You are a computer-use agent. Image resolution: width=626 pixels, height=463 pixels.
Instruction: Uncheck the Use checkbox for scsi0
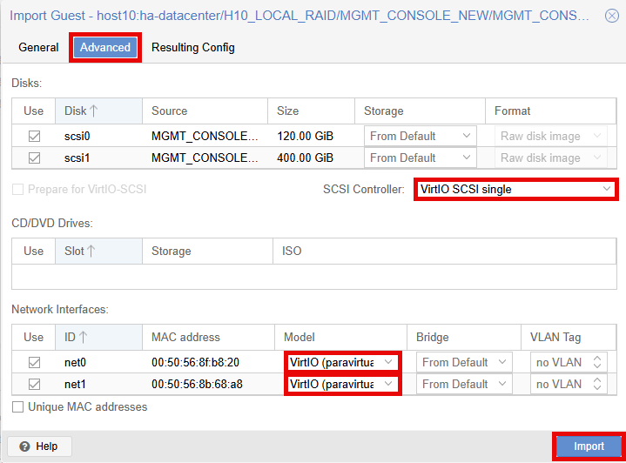[x=34, y=137]
